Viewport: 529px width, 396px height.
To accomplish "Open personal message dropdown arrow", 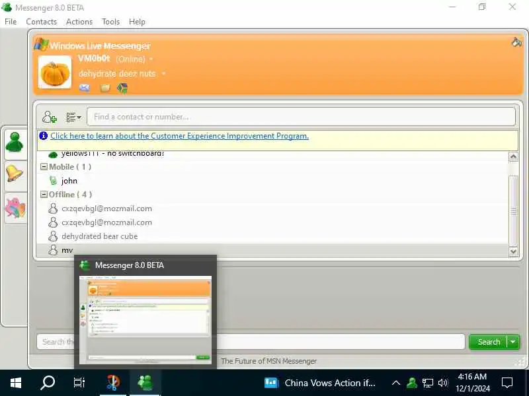I will coord(163,73).
